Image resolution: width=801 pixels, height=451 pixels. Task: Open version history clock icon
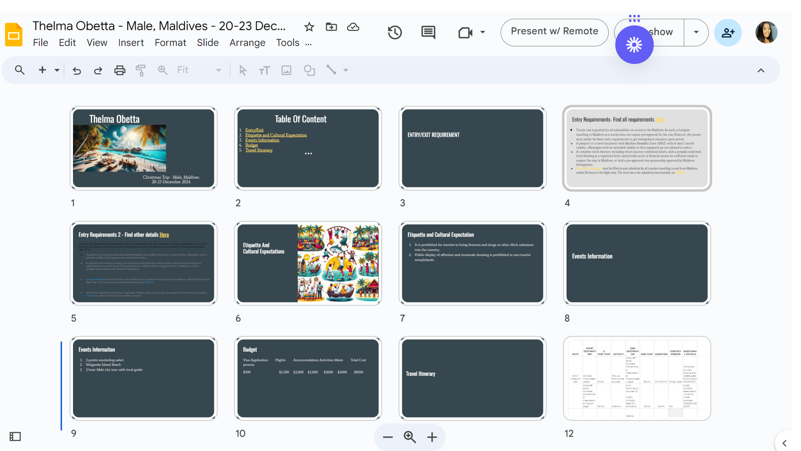tap(395, 32)
